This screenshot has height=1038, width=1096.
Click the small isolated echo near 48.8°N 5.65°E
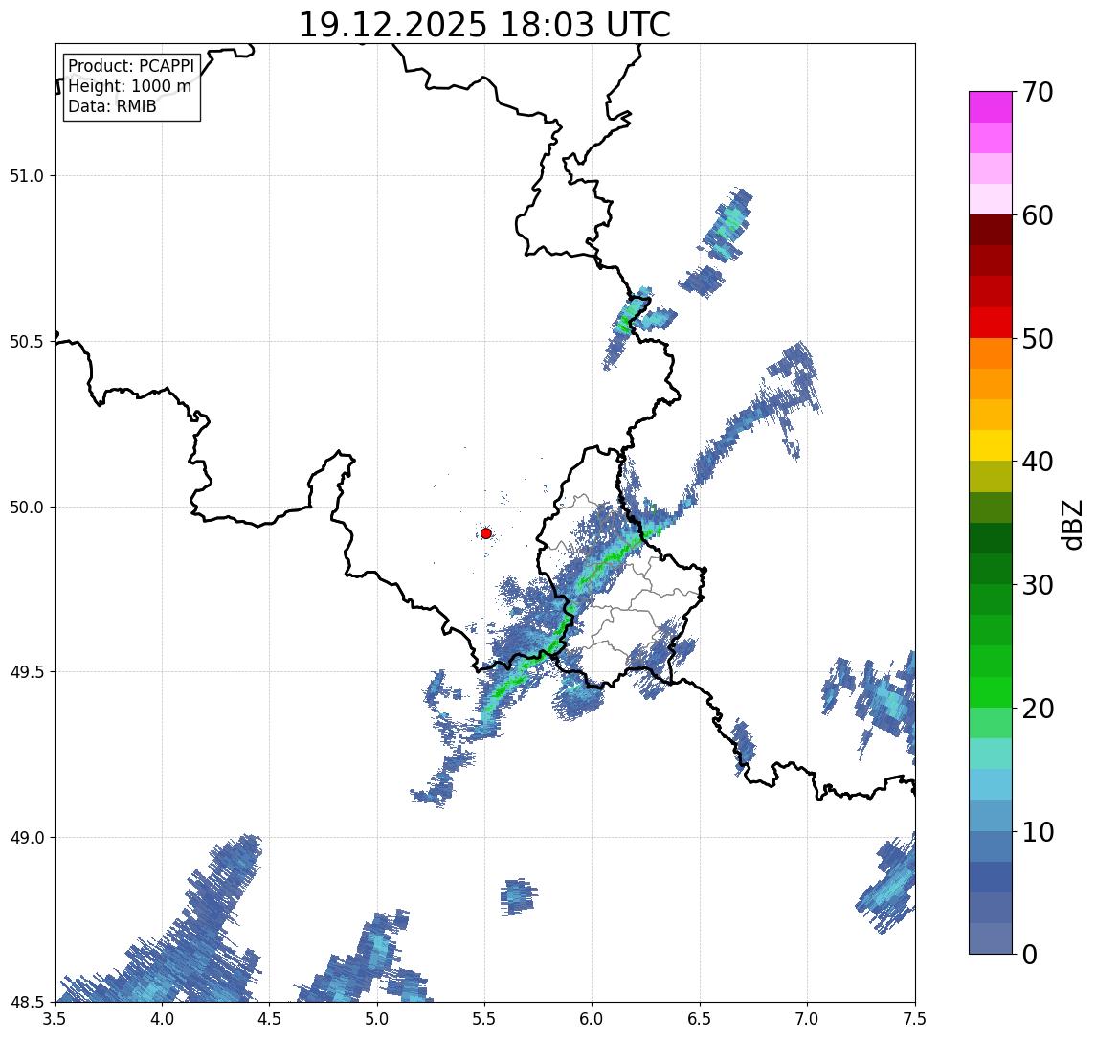518,896
